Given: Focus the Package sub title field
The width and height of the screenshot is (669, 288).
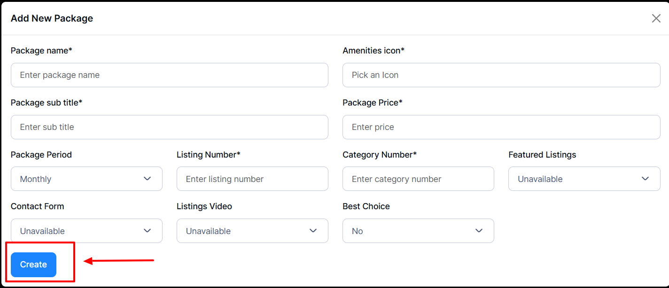Looking at the screenshot, I should pos(169,127).
